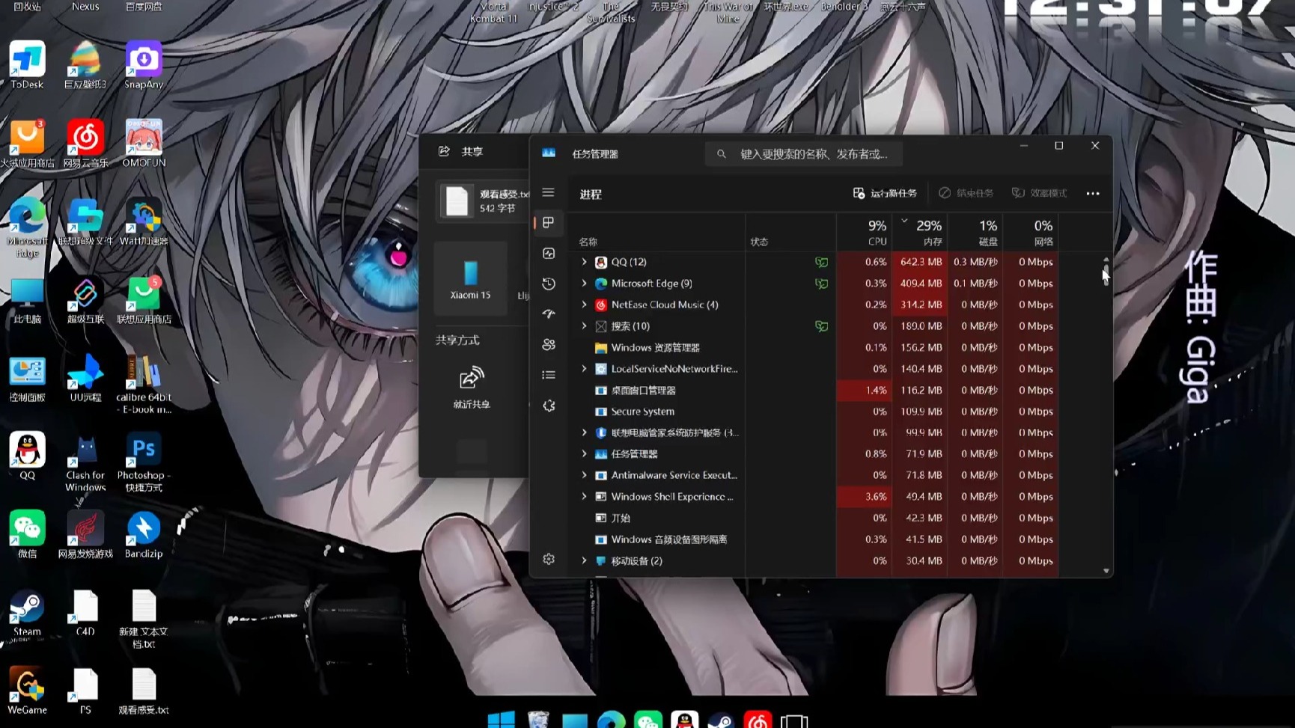Select the 桌面窗口管理器 process row
Screen dimensions: 1295x728
(x=816, y=391)
